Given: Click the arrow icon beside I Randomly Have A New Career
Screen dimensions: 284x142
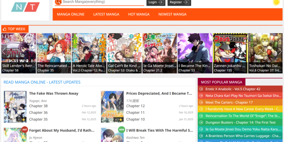Looking at the screenshot, I should pyautogui.click(x=201, y=109).
